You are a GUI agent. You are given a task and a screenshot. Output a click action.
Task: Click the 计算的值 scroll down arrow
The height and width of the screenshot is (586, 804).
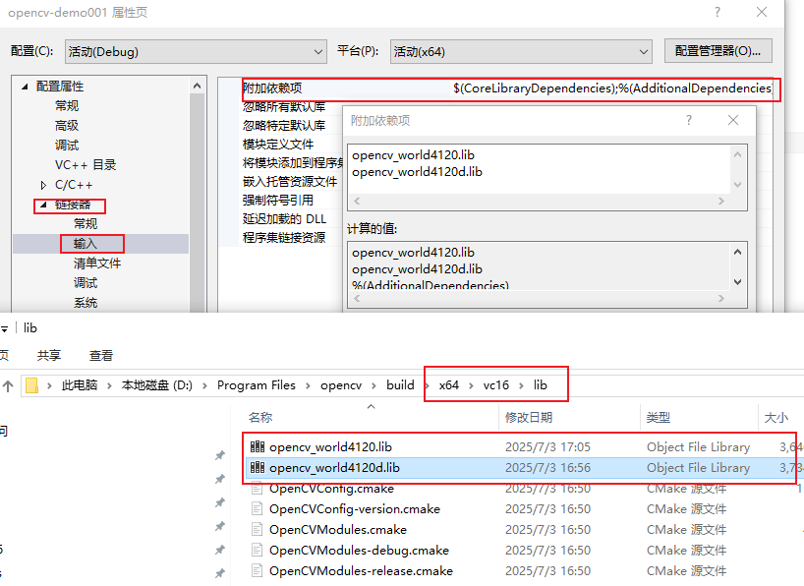click(x=738, y=282)
